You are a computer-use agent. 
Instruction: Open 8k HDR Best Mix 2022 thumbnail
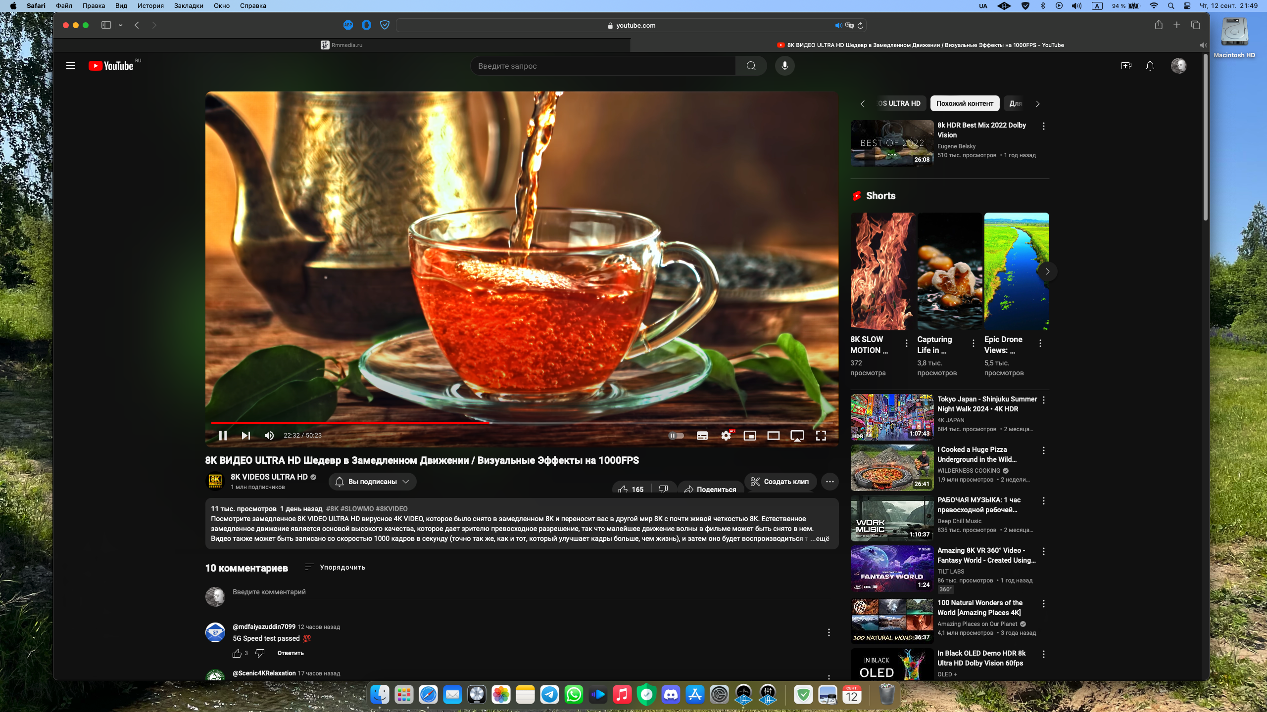(892, 143)
